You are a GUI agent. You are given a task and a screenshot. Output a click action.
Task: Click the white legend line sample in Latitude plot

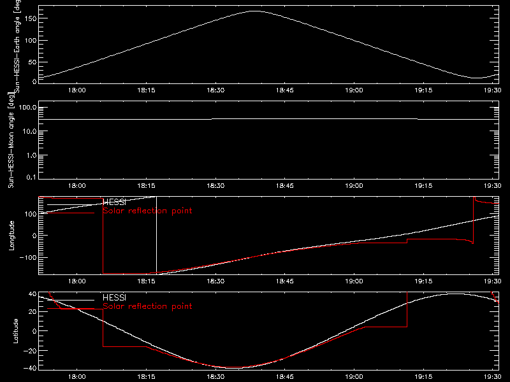coord(71,300)
